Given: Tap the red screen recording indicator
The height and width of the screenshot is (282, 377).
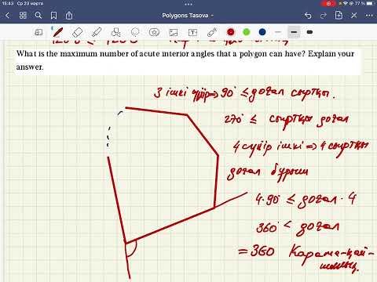Looking at the screenshot, I should (328, 4).
